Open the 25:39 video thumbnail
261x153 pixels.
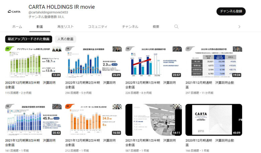point(93,62)
